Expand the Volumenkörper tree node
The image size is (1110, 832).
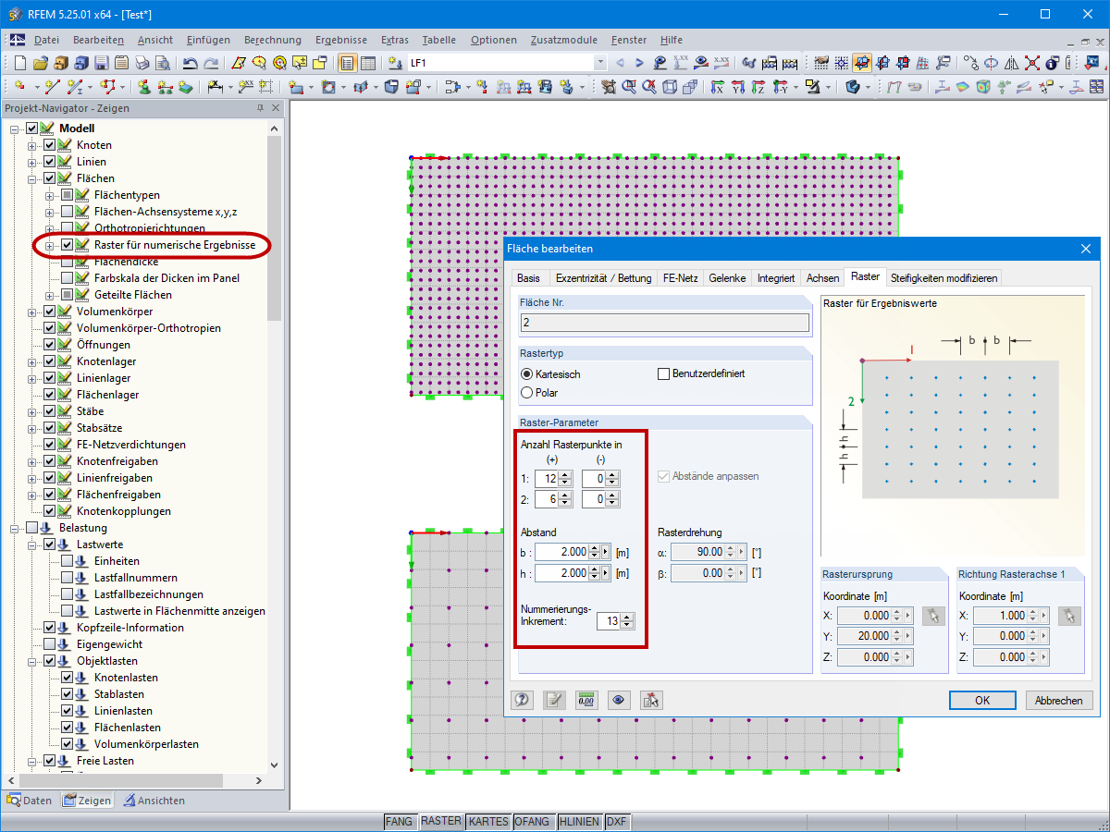32,312
